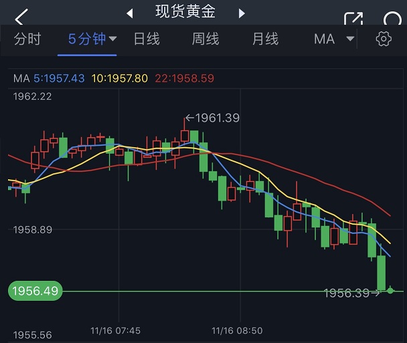Tap the red MA 22:1958.59 legend value
Viewport: 407px width, 343px height.
coord(184,78)
